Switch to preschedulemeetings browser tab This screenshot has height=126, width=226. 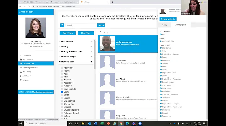point(64,2)
